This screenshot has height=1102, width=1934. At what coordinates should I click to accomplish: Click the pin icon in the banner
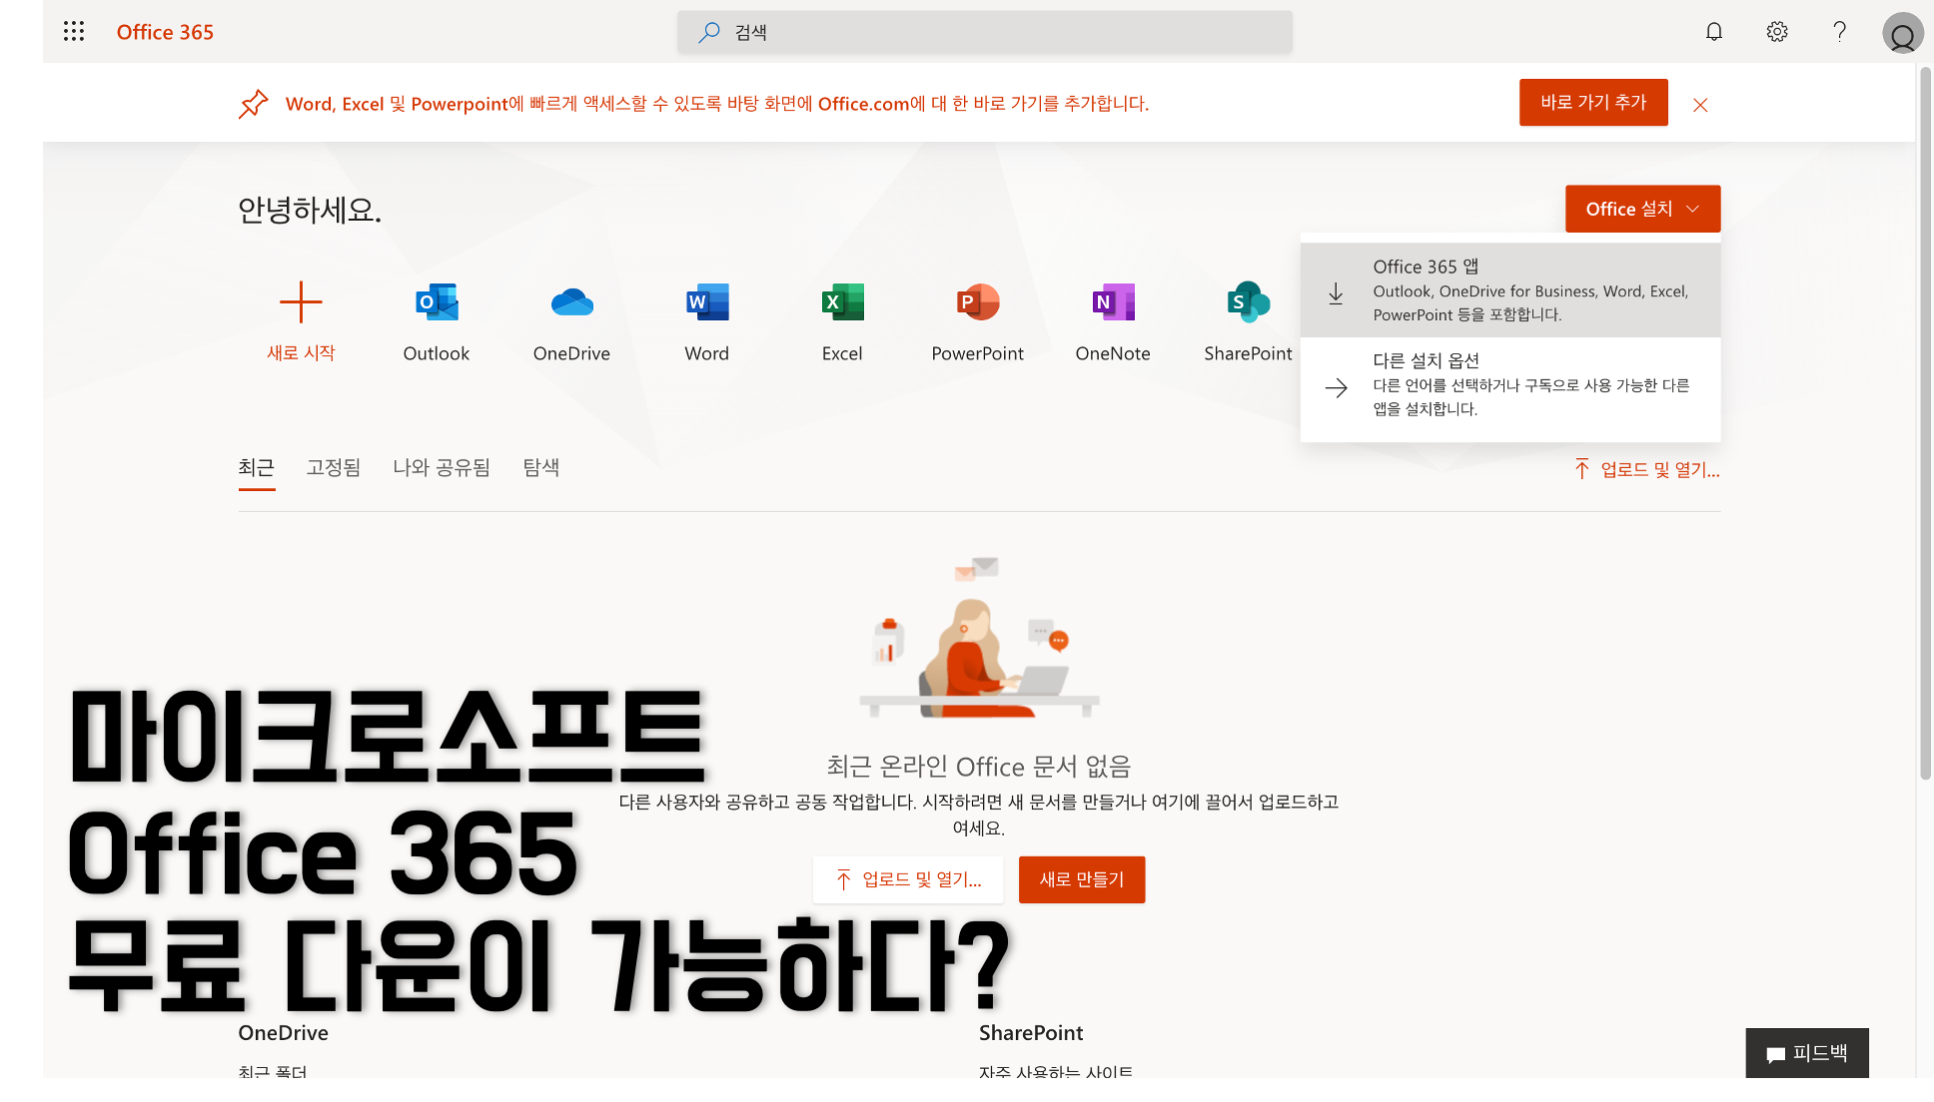pos(253,104)
